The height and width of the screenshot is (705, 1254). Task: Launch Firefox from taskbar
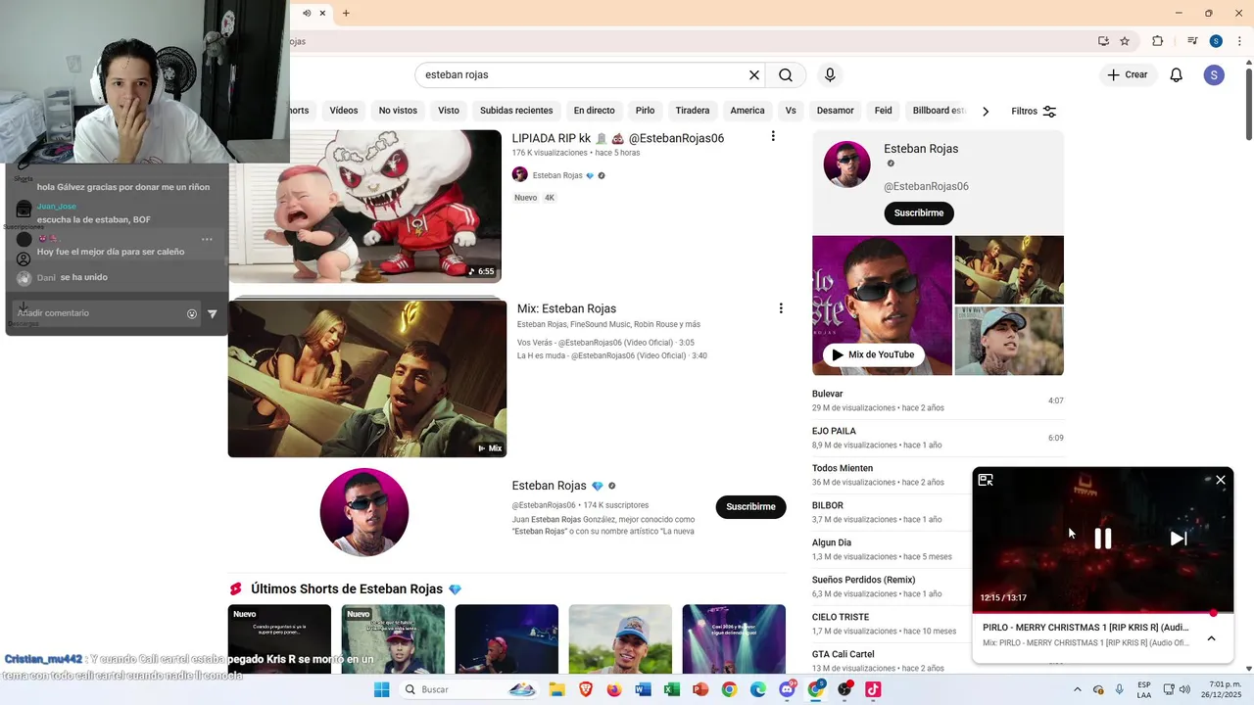tap(614, 689)
